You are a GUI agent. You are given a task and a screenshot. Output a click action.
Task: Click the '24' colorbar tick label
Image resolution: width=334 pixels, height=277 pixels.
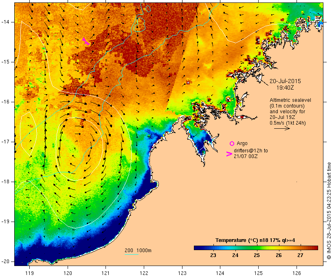coord(235,255)
